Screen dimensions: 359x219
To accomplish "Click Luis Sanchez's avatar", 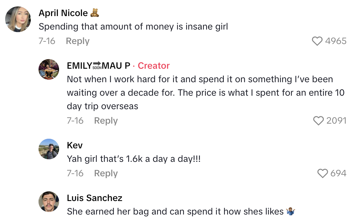I will point(49,202).
